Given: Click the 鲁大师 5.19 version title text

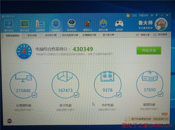Looking at the screenshot, I should coord(8,17).
